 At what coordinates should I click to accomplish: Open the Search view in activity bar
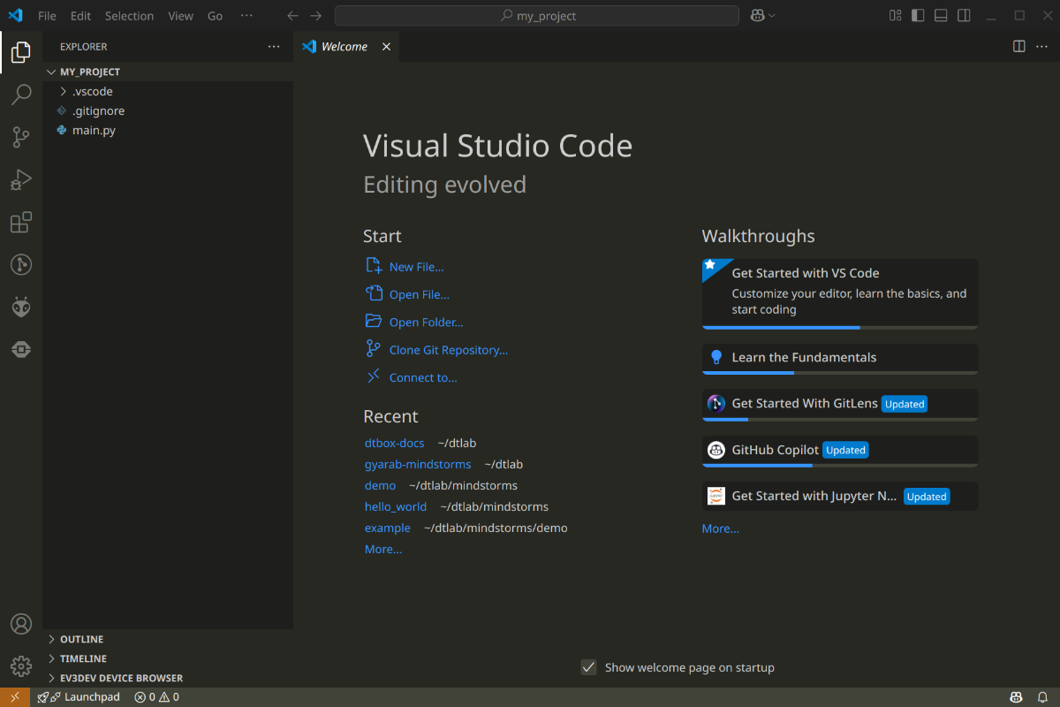21,95
